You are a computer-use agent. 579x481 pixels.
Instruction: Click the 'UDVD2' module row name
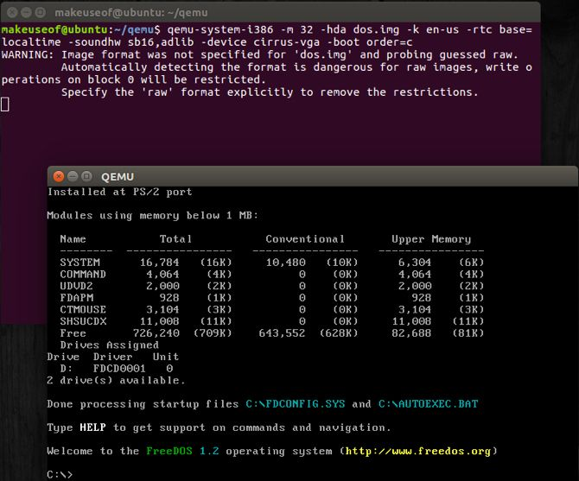click(76, 286)
